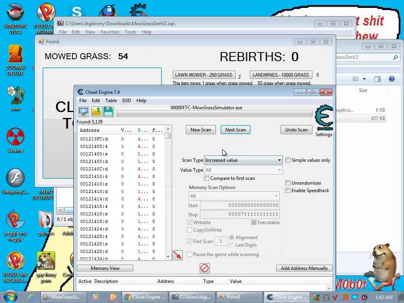The height and width of the screenshot is (303, 404).
Task: Open the Table menu
Action: (x=111, y=101)
